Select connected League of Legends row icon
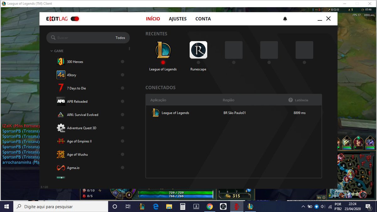377x212 pixels. 156,113
